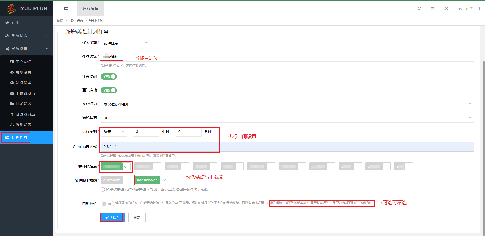The height and width of the screenshot is (236, 485).
Task: Click the Crontab表达式 input field
Action: [287, 147]
